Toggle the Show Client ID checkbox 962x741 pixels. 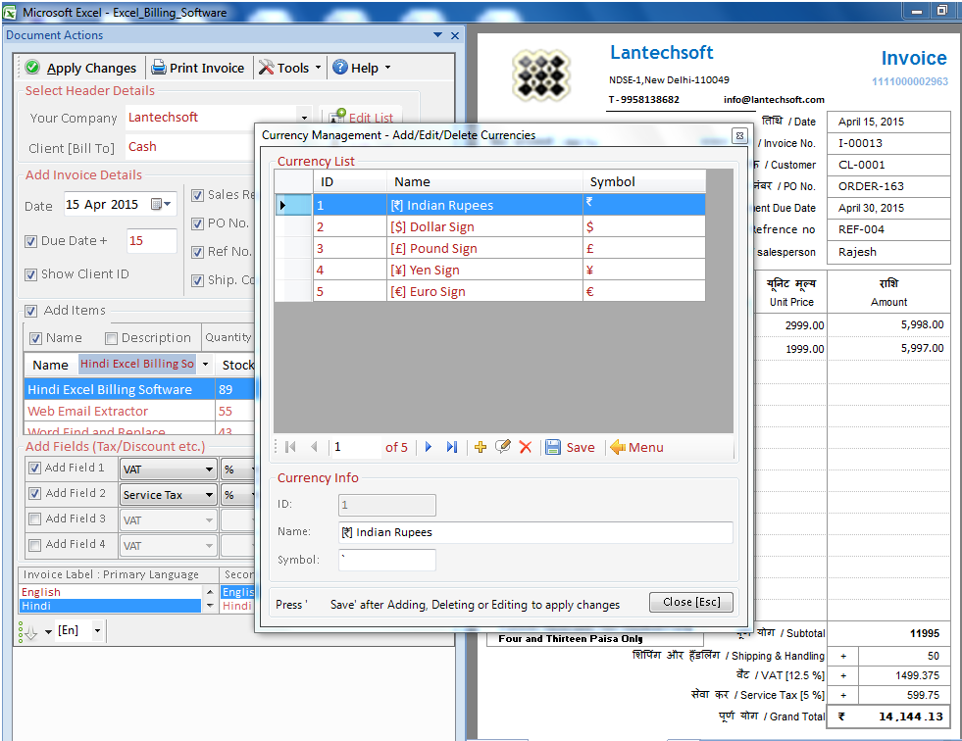[x=30, y=274]
